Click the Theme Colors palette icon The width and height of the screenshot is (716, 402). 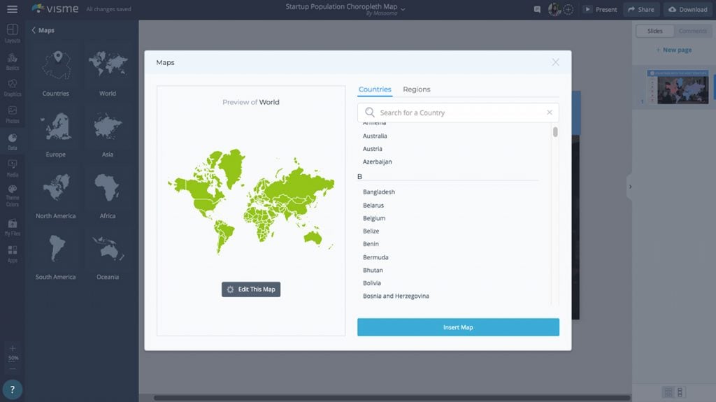[13, 191]
